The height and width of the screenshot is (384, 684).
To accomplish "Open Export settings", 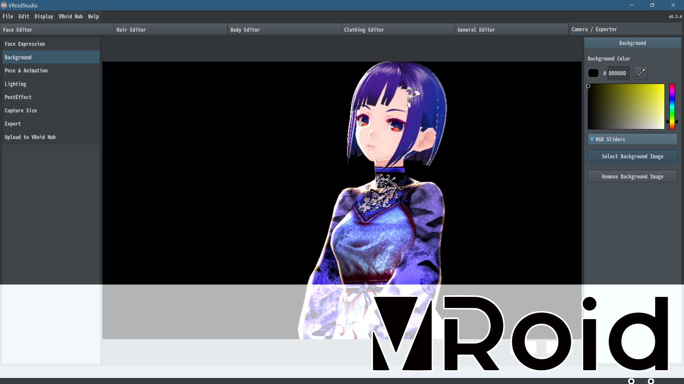I will click(x=13, y=123).
